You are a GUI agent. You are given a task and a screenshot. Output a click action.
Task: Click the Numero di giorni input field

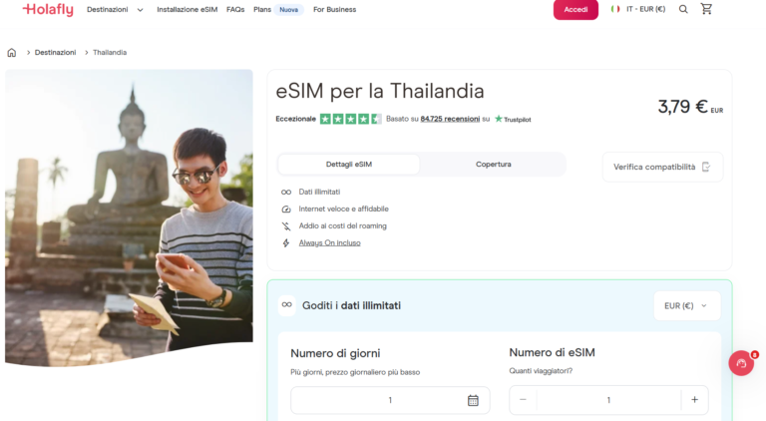pyautogui.click(x=379, y=400)
